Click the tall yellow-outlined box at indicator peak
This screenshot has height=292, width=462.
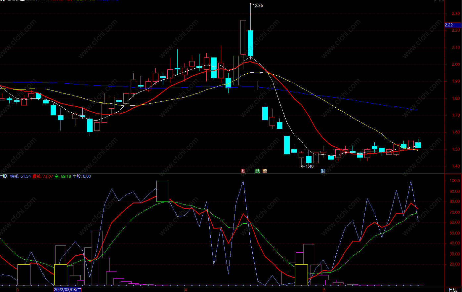point(163,191)
